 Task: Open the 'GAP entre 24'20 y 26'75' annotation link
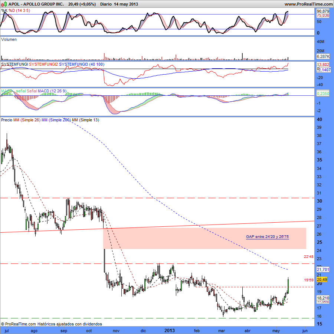267,237
